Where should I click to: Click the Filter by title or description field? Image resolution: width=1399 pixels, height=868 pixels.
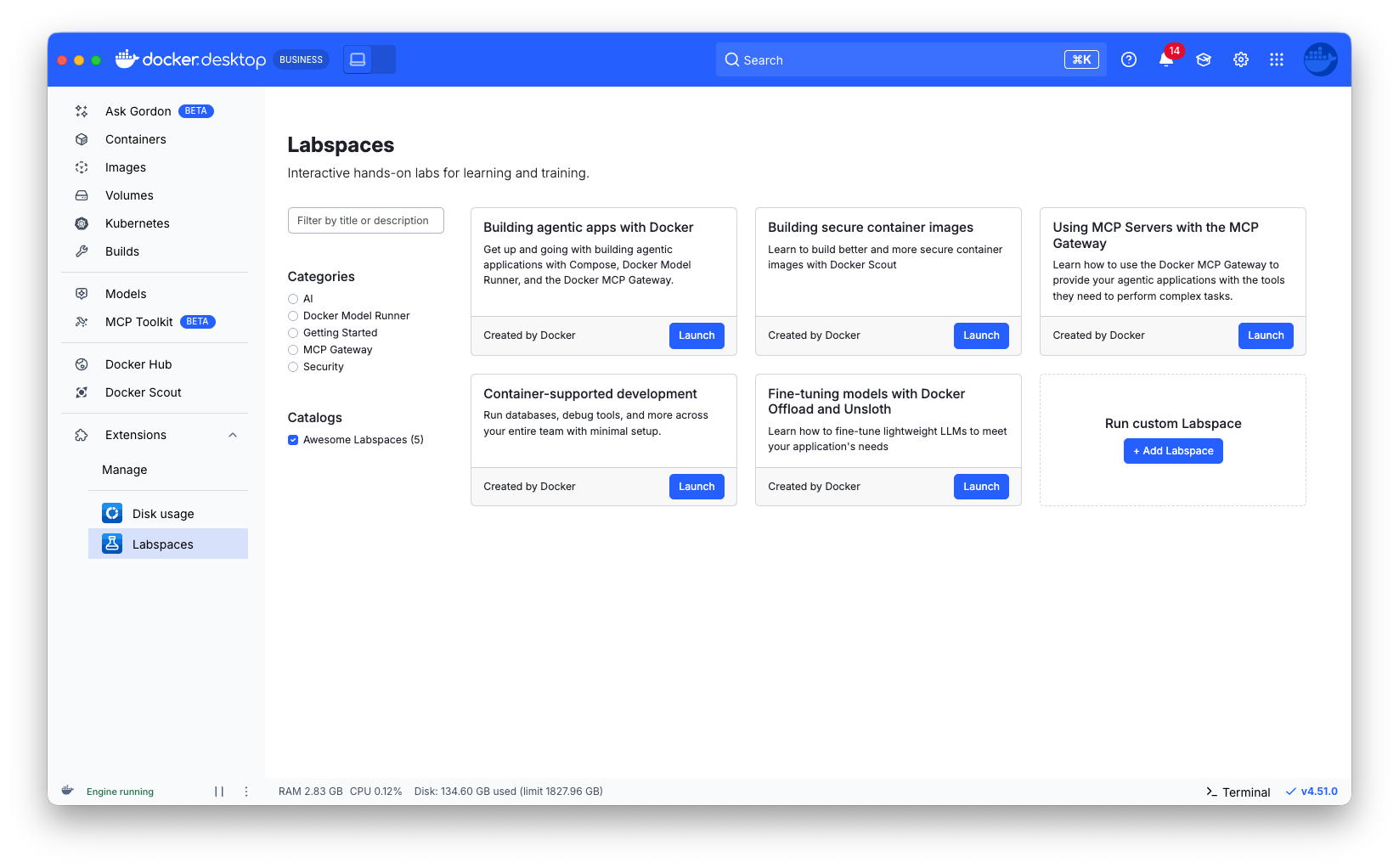click(365, 221)
